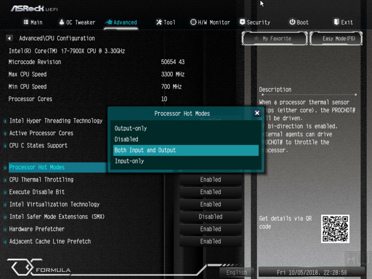Click the Security shield icon
Screen dimensions: 372x279
pos(242,22)
